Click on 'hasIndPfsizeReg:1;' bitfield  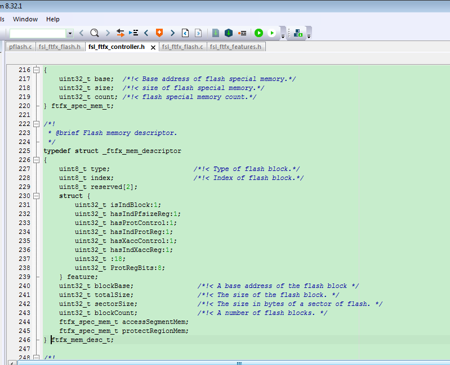pyautogui.click(x=145, y=214)
